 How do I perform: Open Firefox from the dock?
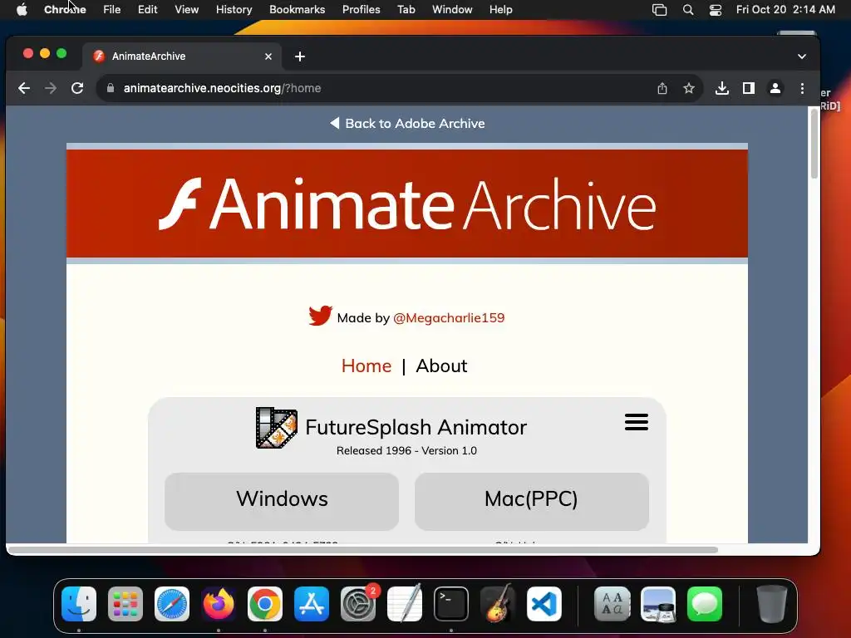coord(219,604)
